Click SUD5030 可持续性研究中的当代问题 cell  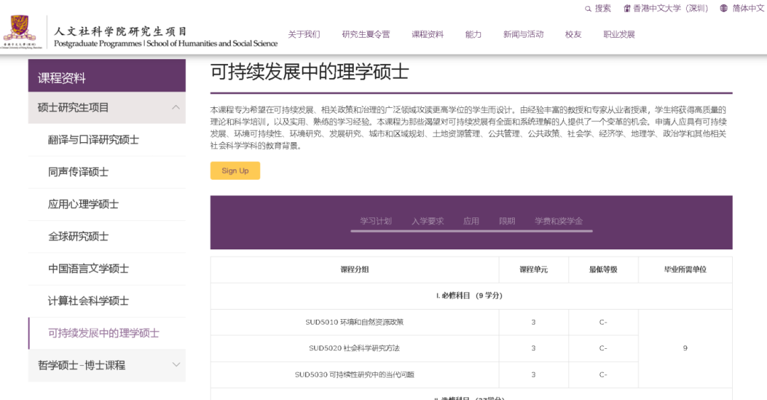click(354, 374)
